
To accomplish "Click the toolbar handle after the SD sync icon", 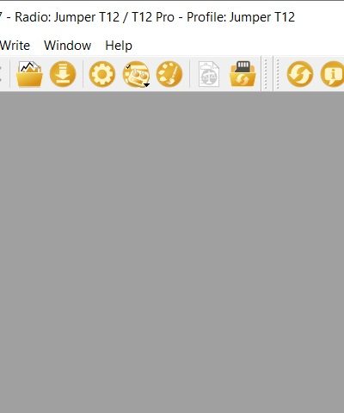I will coord(266,74).
